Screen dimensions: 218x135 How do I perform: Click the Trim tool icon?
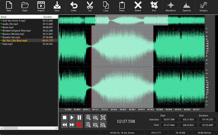154,6
